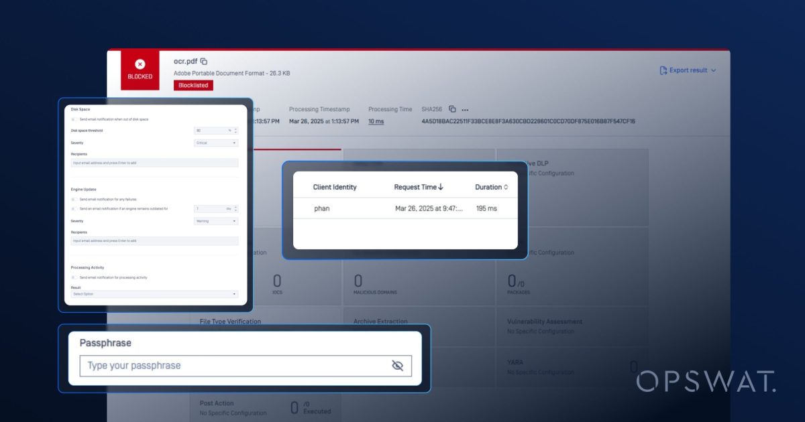Increase the disk space threshold percentage
The width and height of the screenshot is (805, 422).
point(235,130)
